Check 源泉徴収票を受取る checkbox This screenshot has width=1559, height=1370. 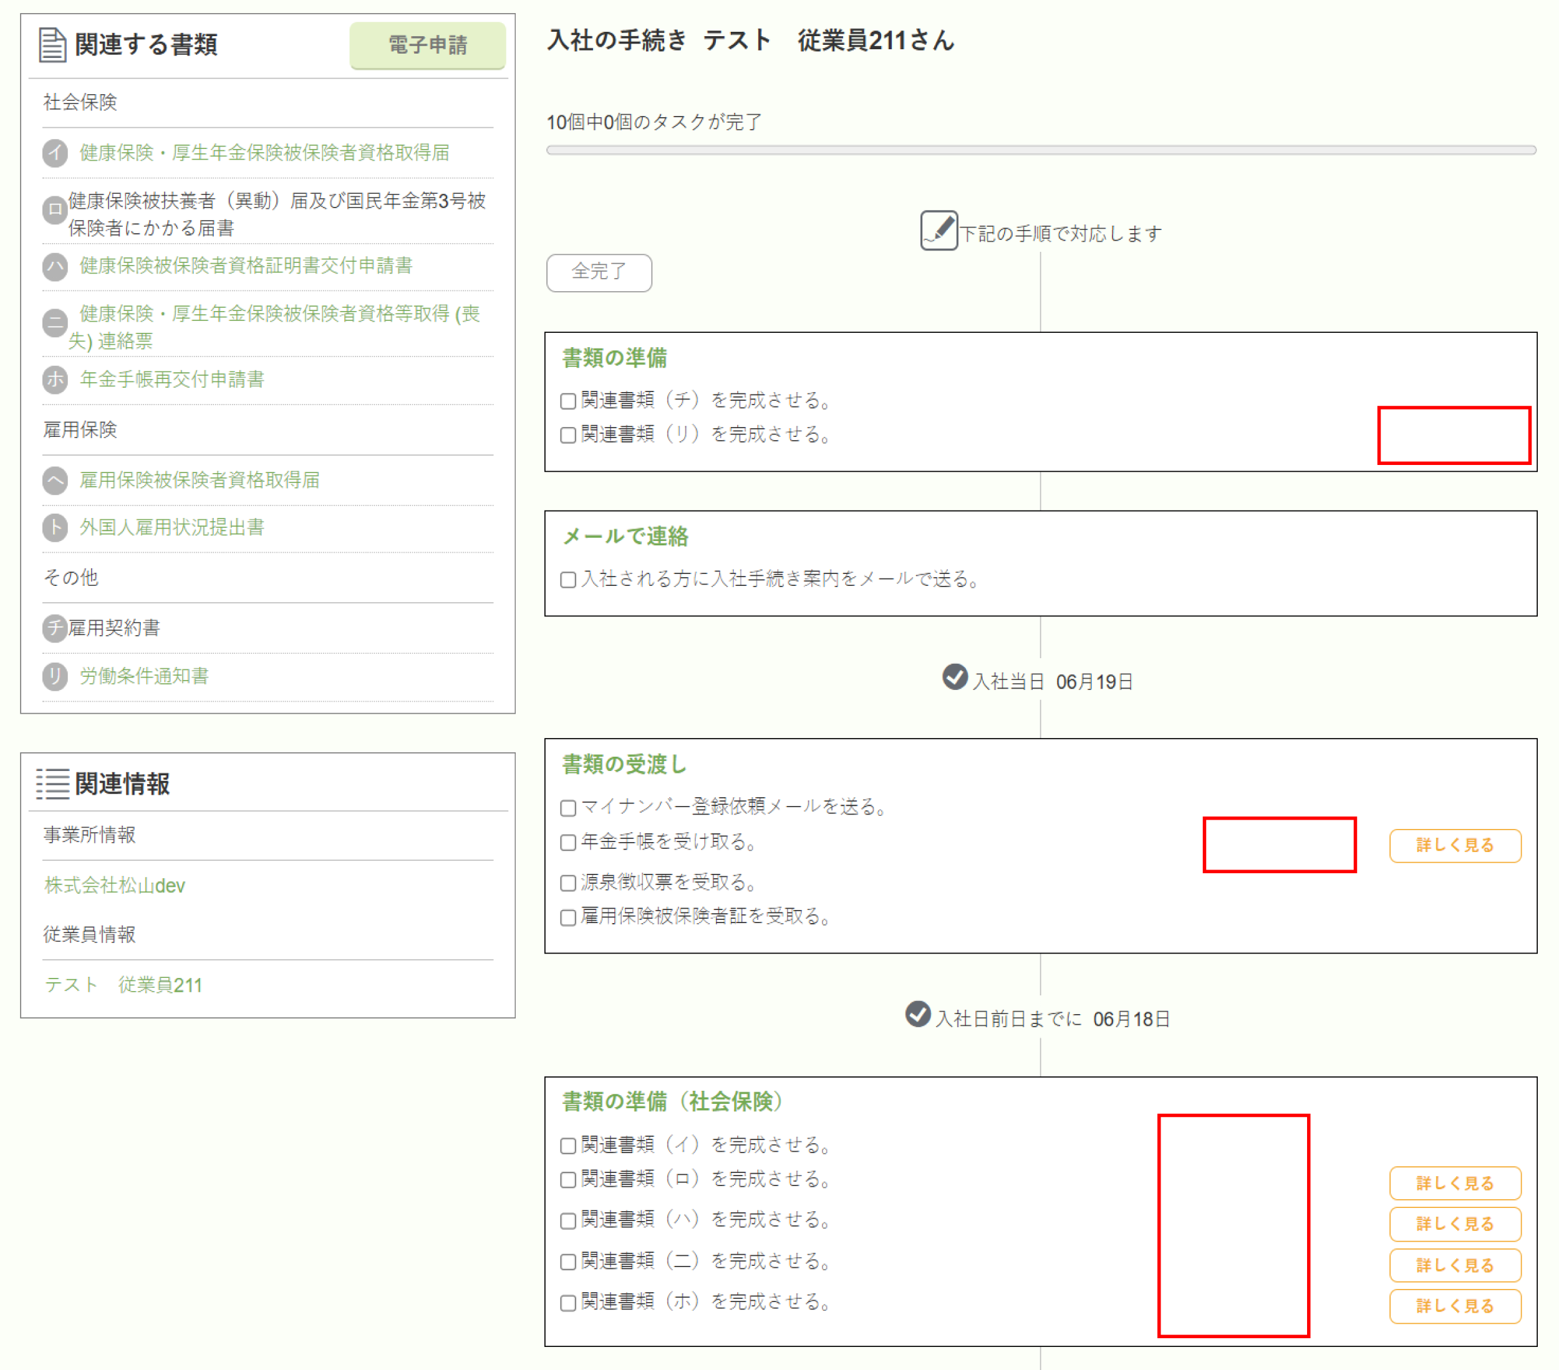[568, 883]
